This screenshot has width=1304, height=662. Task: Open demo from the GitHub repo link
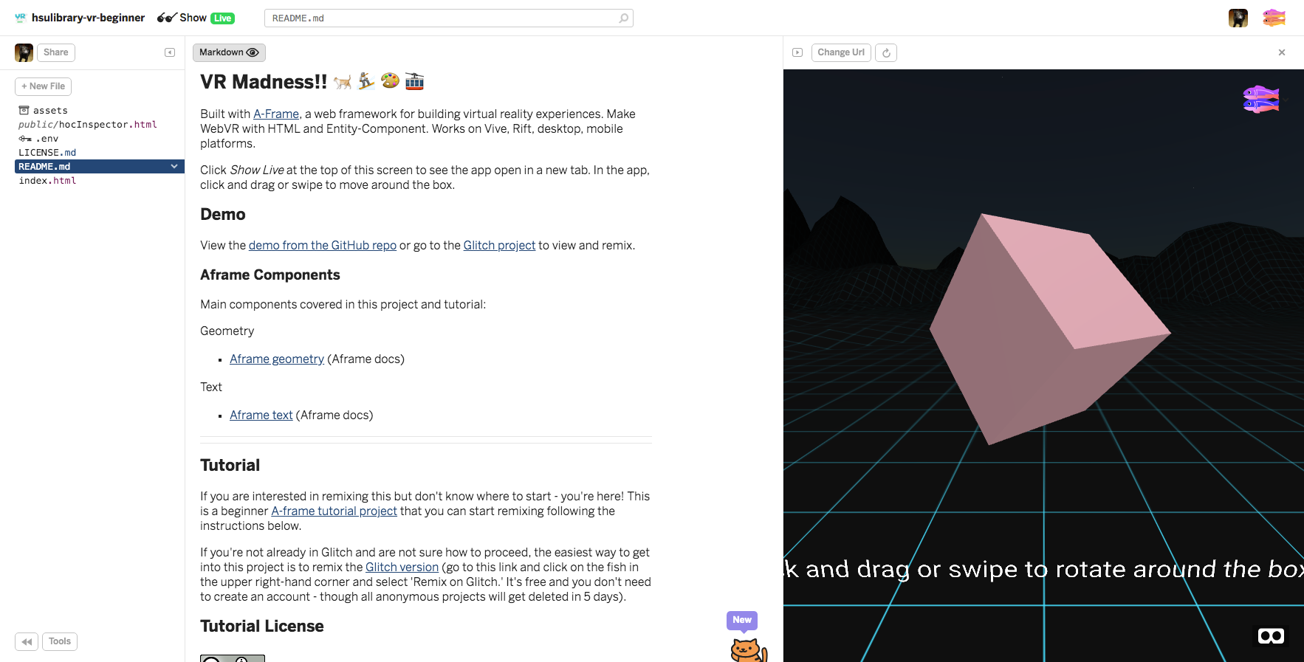tap(323, 245)
